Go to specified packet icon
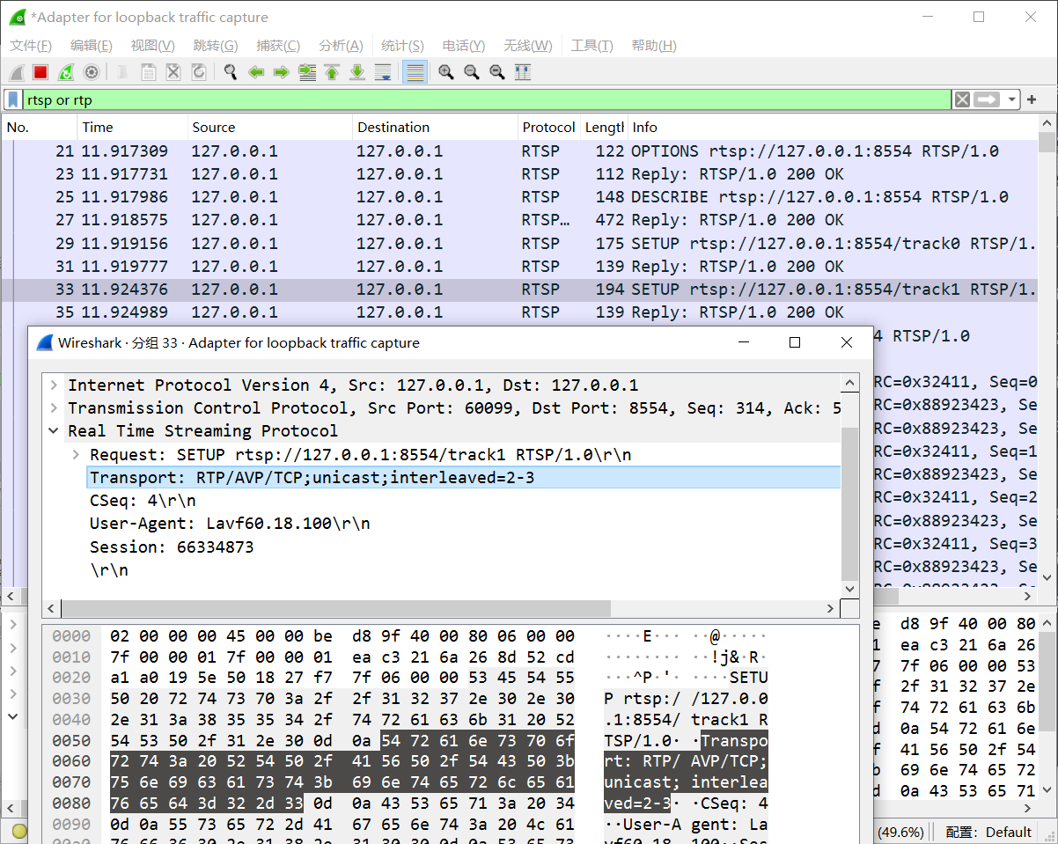 (x=307, y=72)
